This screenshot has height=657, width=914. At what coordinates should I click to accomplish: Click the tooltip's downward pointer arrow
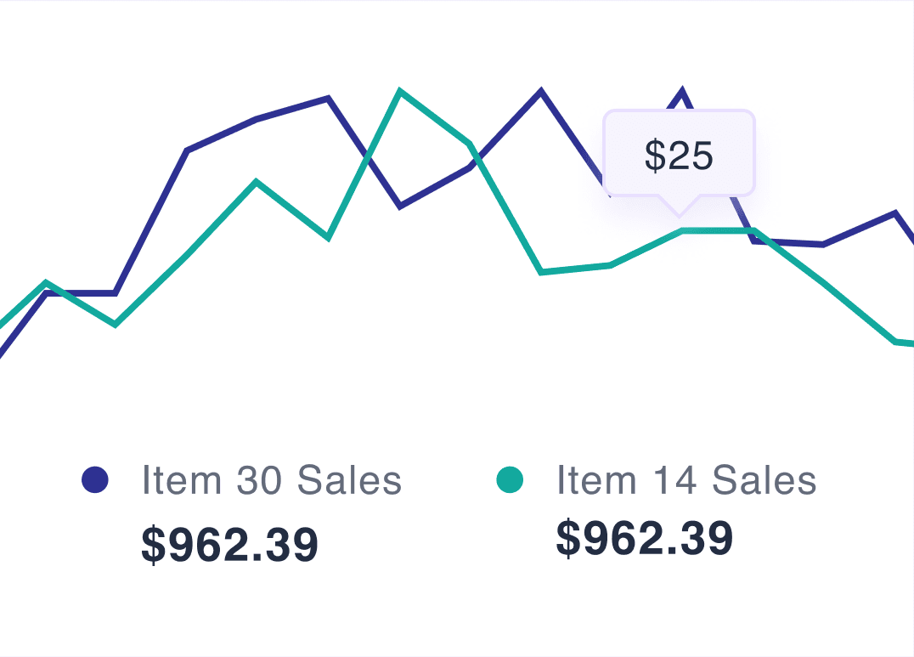(680, 207)
